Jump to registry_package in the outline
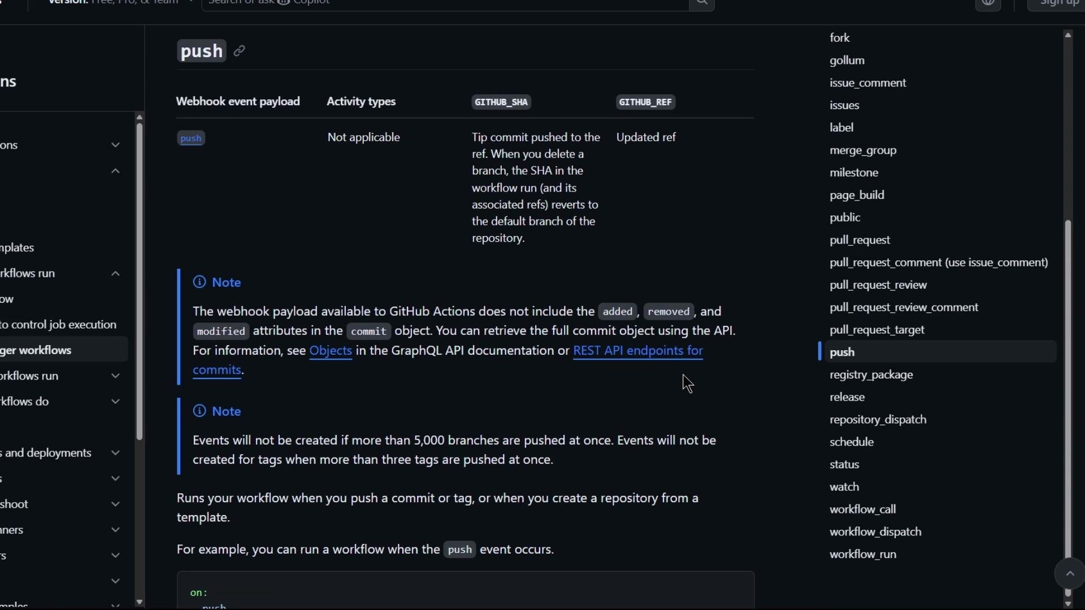 pos(871,375)
